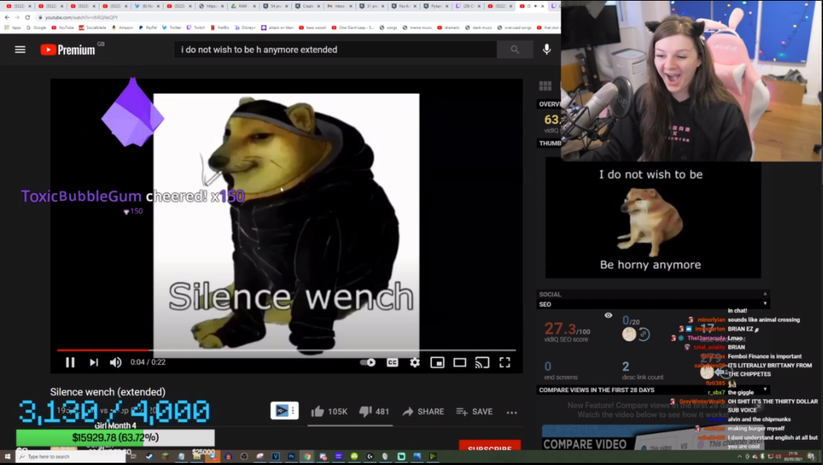The height and width of the screenshot is (465, 823).
Task: Switch to the Fox Kr browser tab
Action: click(x=402, y=6)
